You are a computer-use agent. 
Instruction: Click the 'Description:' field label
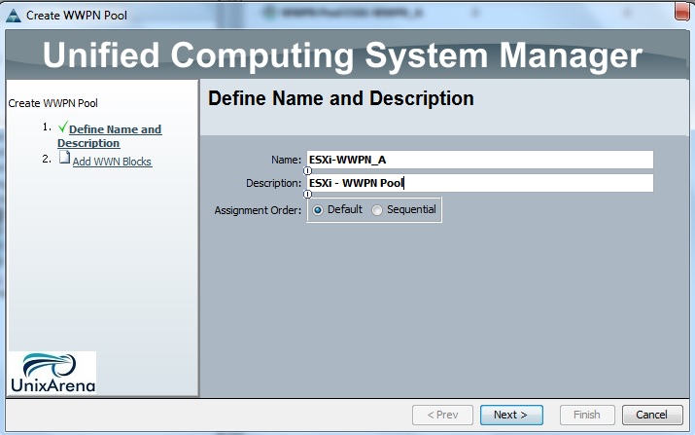click(273, 183)
